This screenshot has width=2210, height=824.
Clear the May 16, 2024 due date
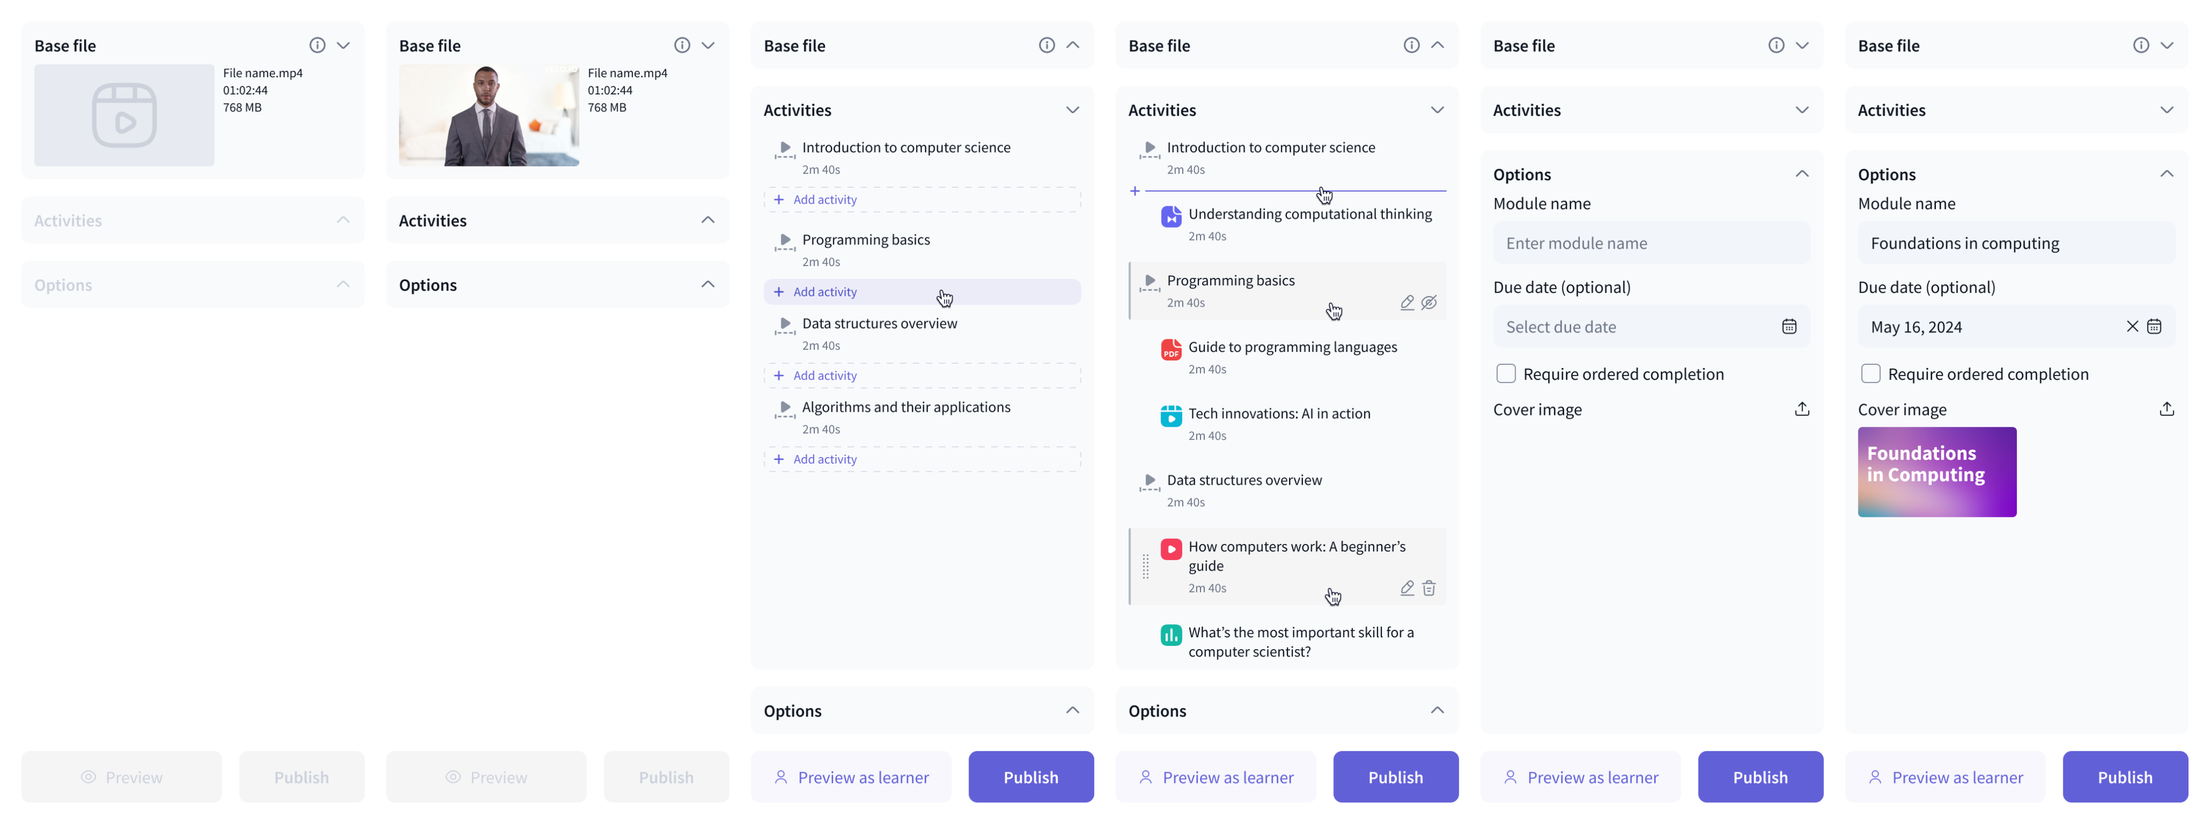[2132, 326]
